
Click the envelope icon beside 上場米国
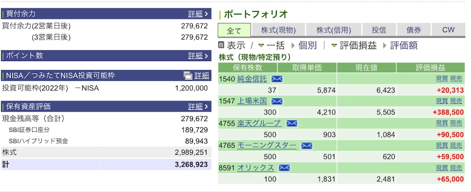pyautogui.click(x=276, y=102)
